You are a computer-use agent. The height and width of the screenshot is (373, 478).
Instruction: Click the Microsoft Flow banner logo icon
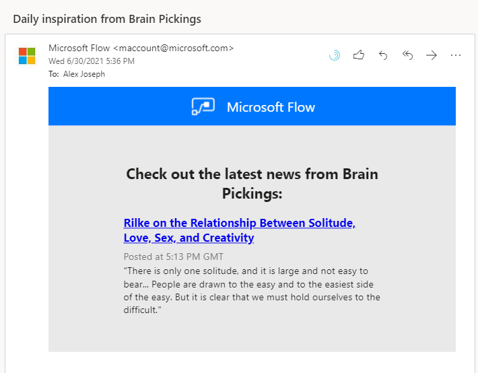203,106
